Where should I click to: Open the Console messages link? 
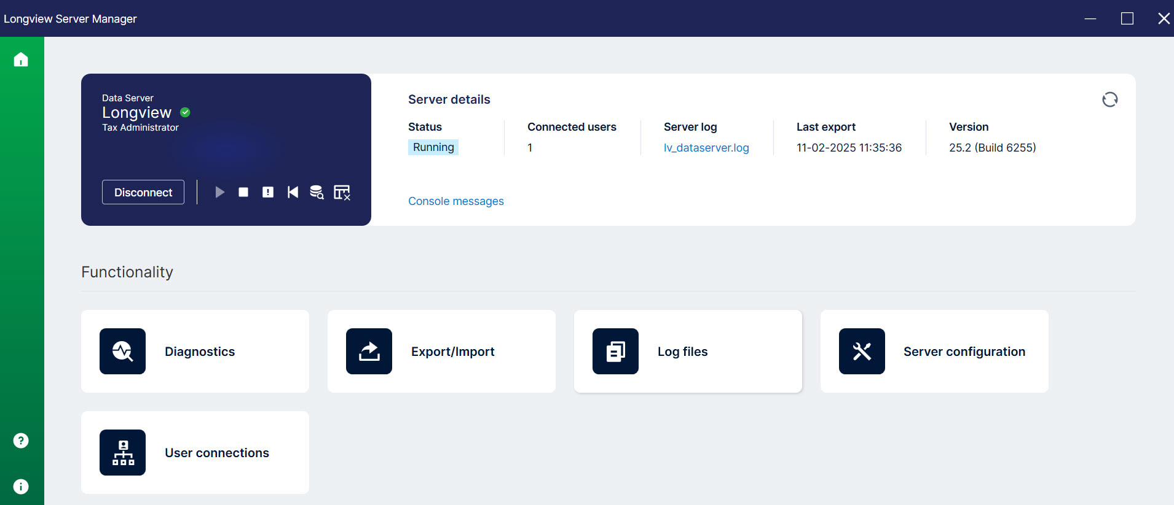[455, 201]
